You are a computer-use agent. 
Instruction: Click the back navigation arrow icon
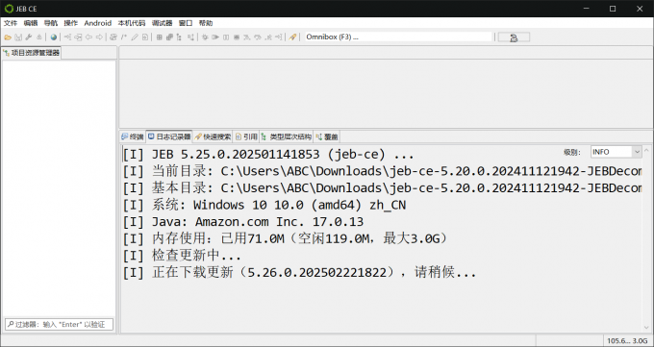(x=88, y=37)
